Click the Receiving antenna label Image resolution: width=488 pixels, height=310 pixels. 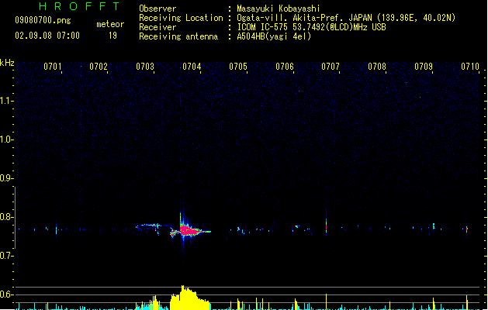click(x=178, y=36)
